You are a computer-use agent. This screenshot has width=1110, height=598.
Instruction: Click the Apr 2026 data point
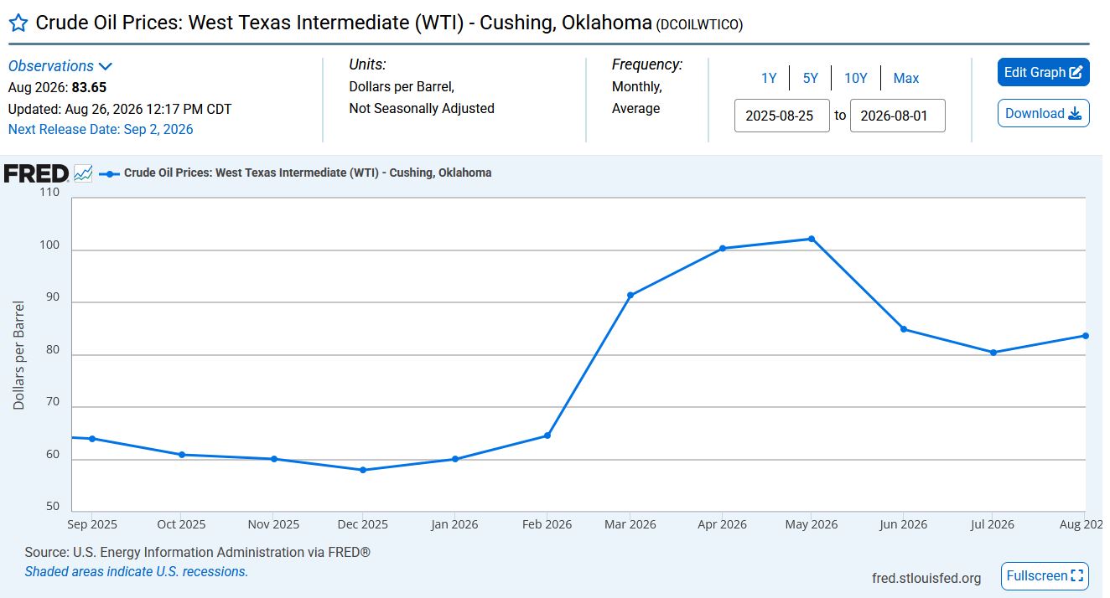click(x=723, y=248)
